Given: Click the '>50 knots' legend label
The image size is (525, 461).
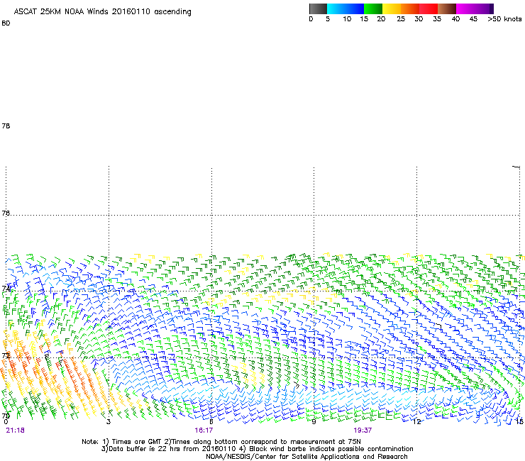Looking at the screenshot, I should (x=504, y=19).
